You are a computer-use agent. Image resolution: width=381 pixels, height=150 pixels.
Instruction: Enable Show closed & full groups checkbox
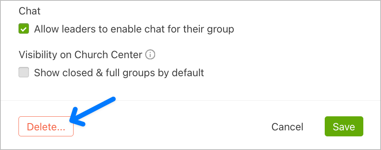pos(24,72)
